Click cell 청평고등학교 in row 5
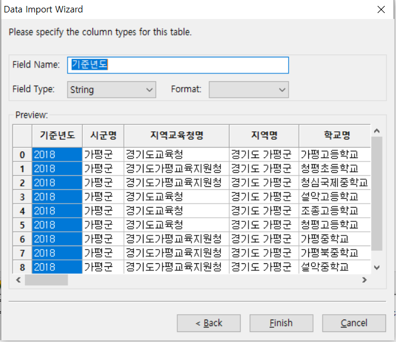Screen dimensions: 396x342 (335, 225)
